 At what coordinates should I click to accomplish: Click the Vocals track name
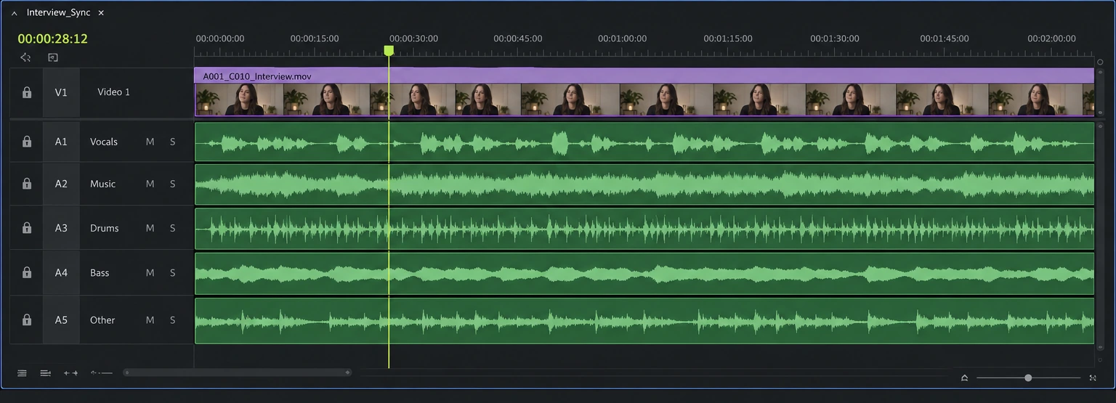click(x=104, y=142)
